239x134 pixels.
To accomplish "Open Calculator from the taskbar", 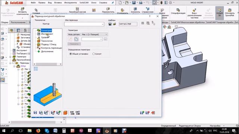I will [x=64, y=131].
